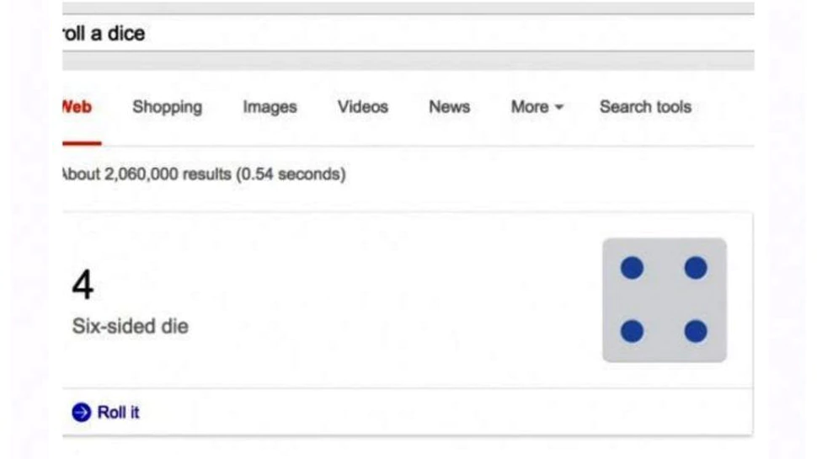This screenshot has width=817, height=459.
Task: Click the top-right blue dot on the die
Action: click(696, 269)
